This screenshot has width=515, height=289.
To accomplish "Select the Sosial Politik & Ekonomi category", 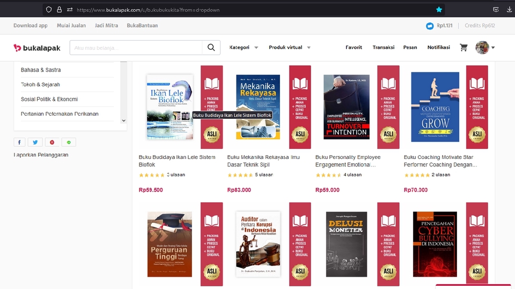I will click(49, 100).
